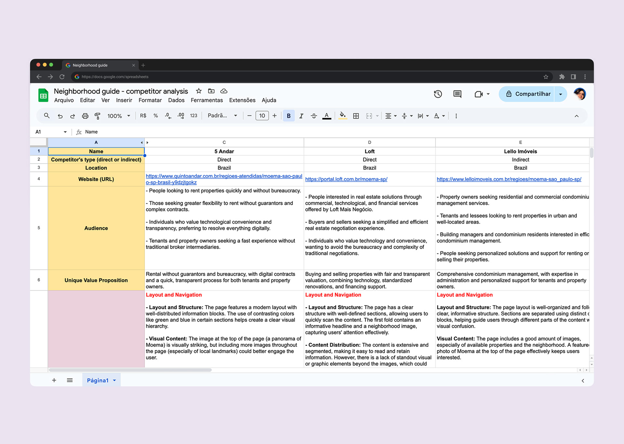This screenshot has height=444, width=624.
Task: Open the Extensões menu
Action: click(242, 100)
